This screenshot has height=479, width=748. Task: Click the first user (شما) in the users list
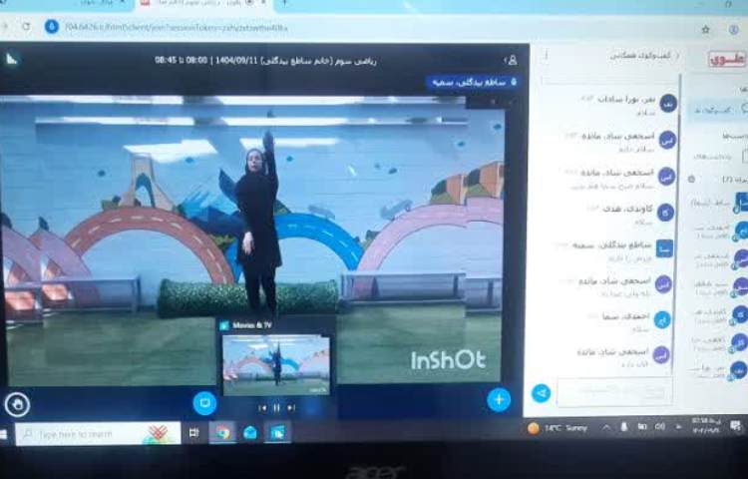click(x=720, y=203)
